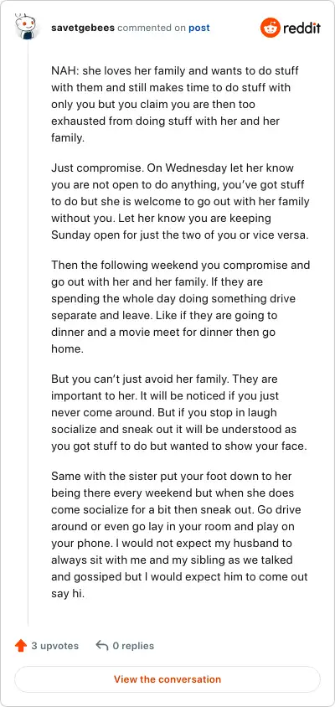Click the reddit wordmark text
This screenshot has width=335, height=707.
tap(301, 28)
